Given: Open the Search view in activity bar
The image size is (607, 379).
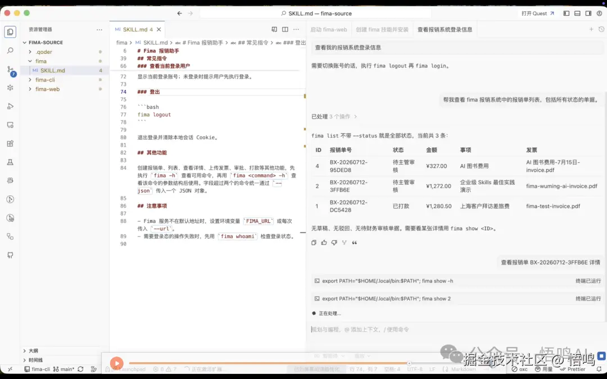Looking at the screenshot, I should click(11, 51).
